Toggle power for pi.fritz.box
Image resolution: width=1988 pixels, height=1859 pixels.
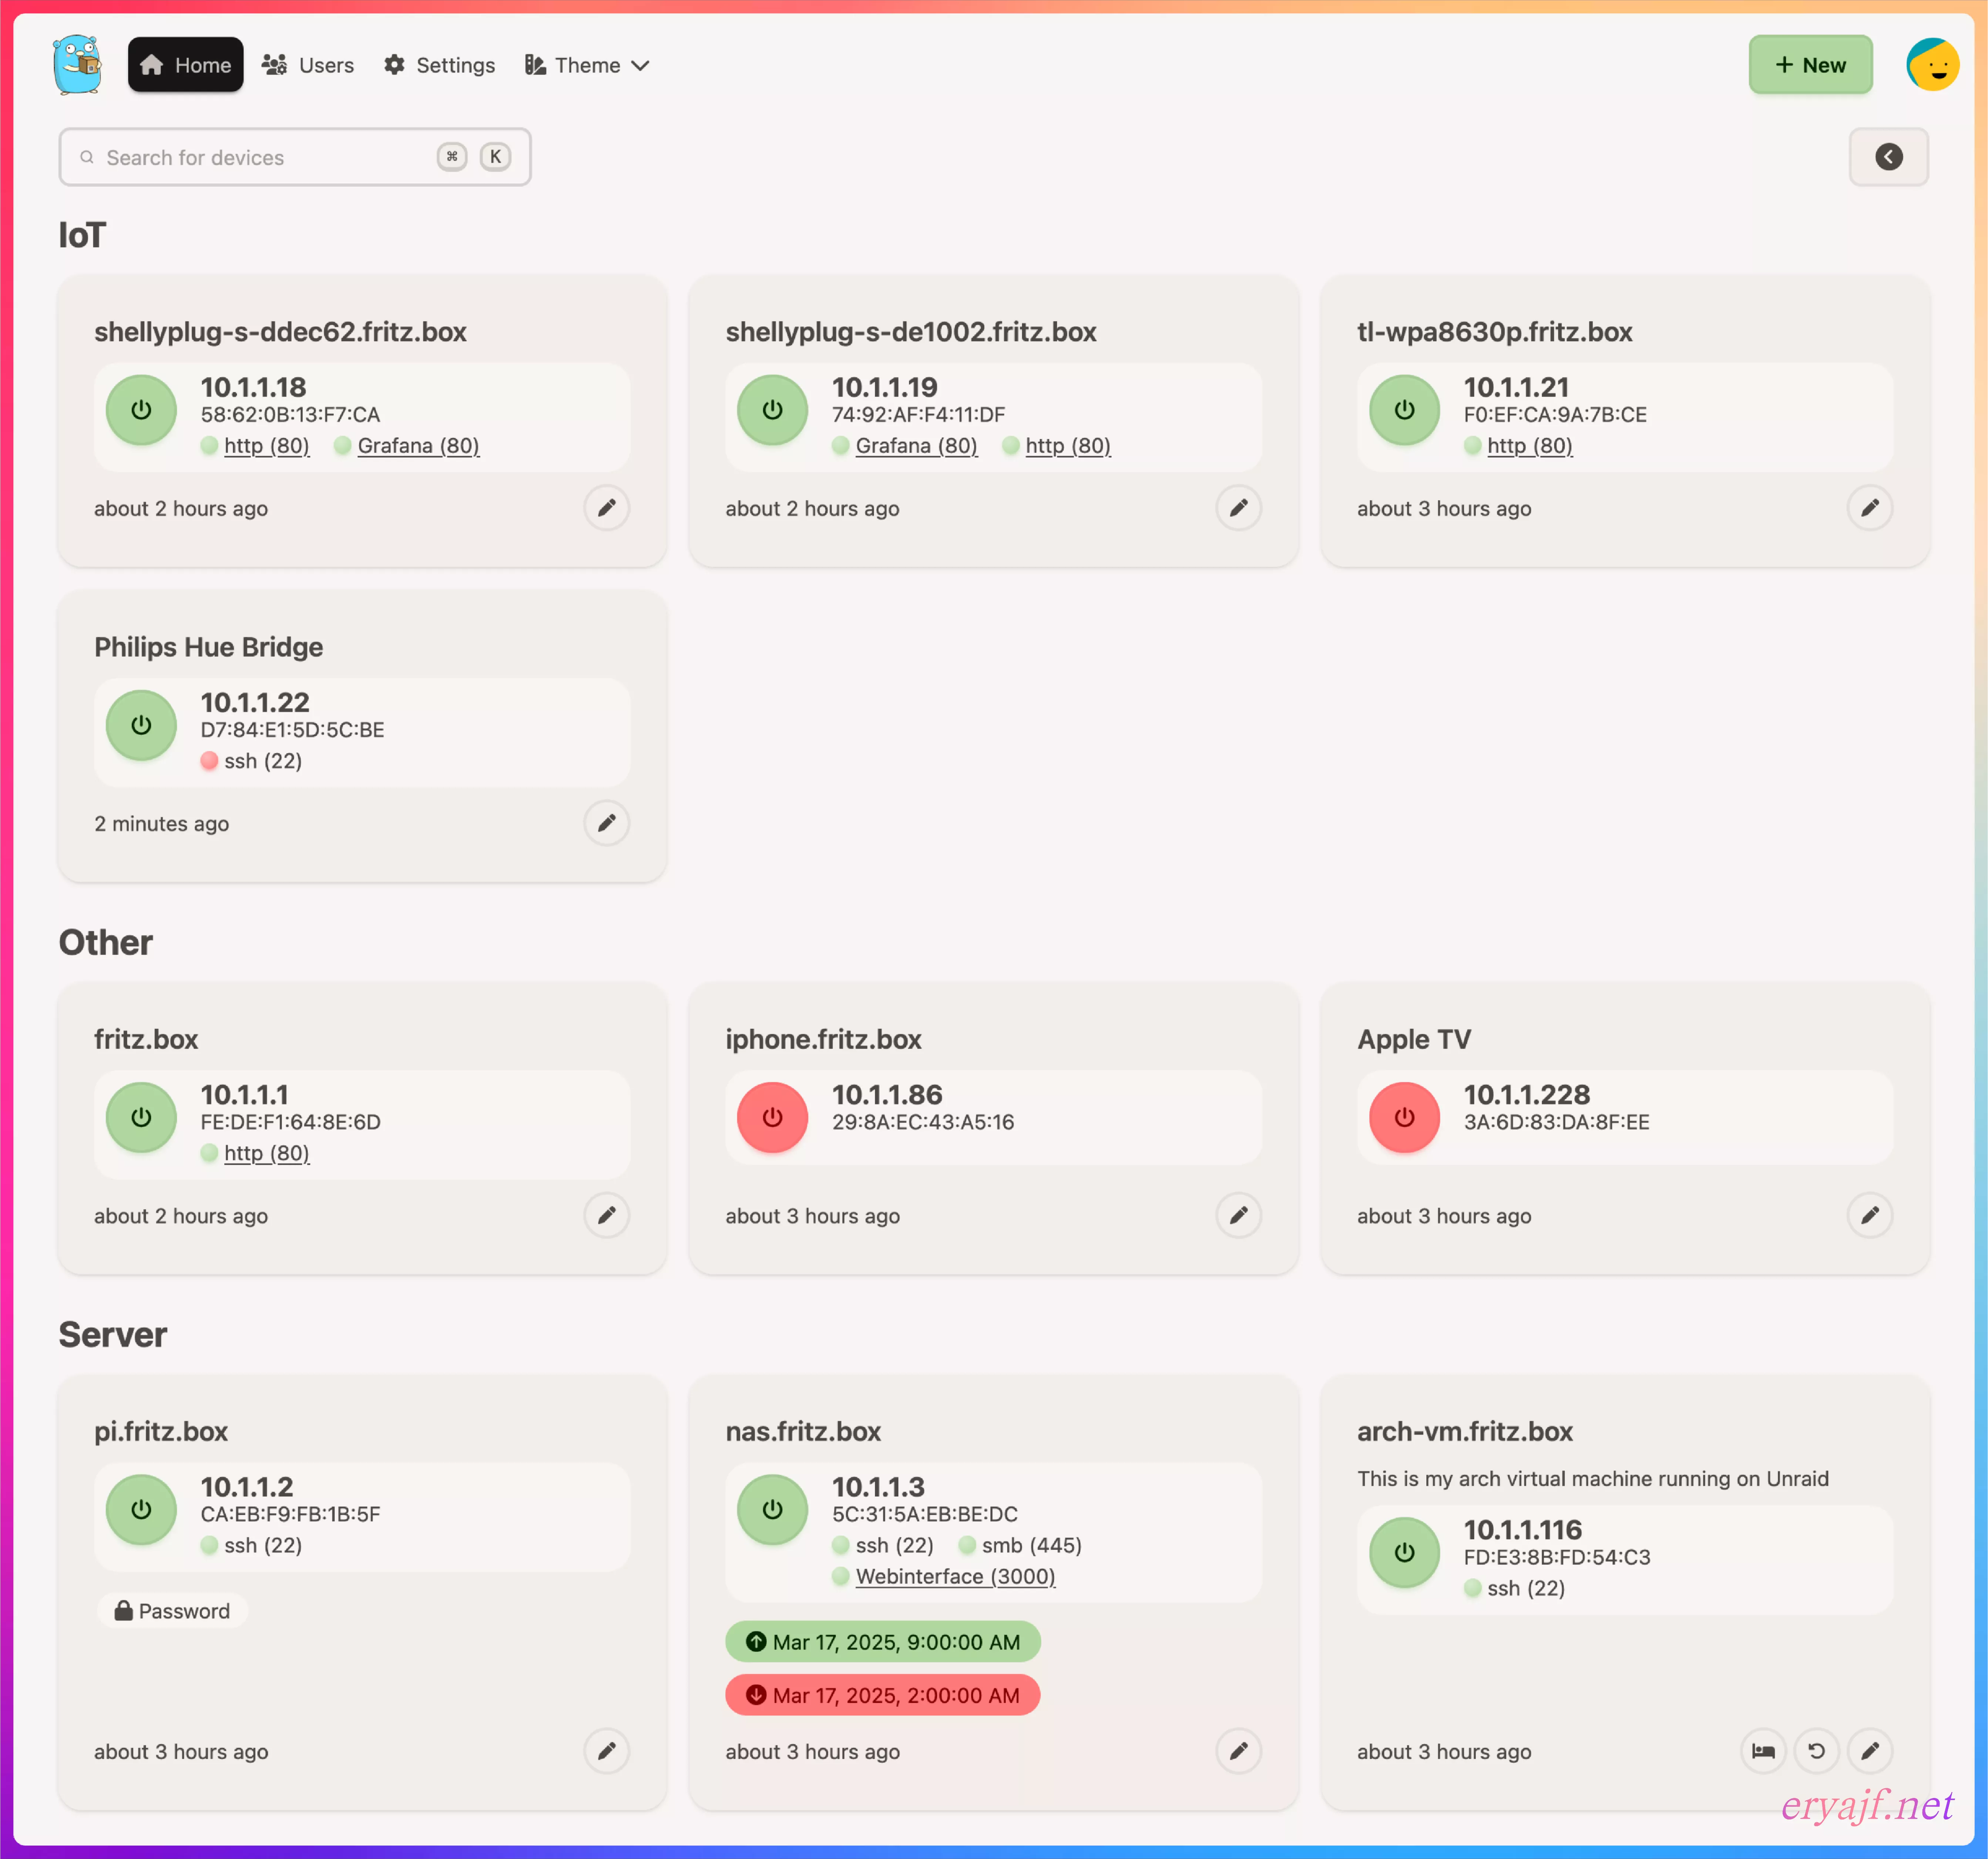pyautogui.click(x=141, y=1509)
